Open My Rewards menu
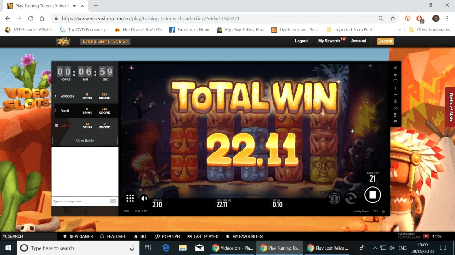The height and width of the screenshot is (255, 455). pos(329,41)
